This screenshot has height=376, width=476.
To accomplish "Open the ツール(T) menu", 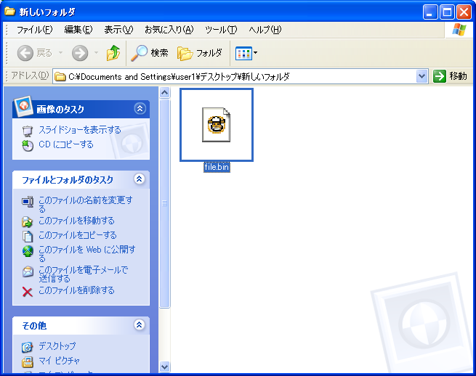I will pyautogui.click(x=221, y=30).
